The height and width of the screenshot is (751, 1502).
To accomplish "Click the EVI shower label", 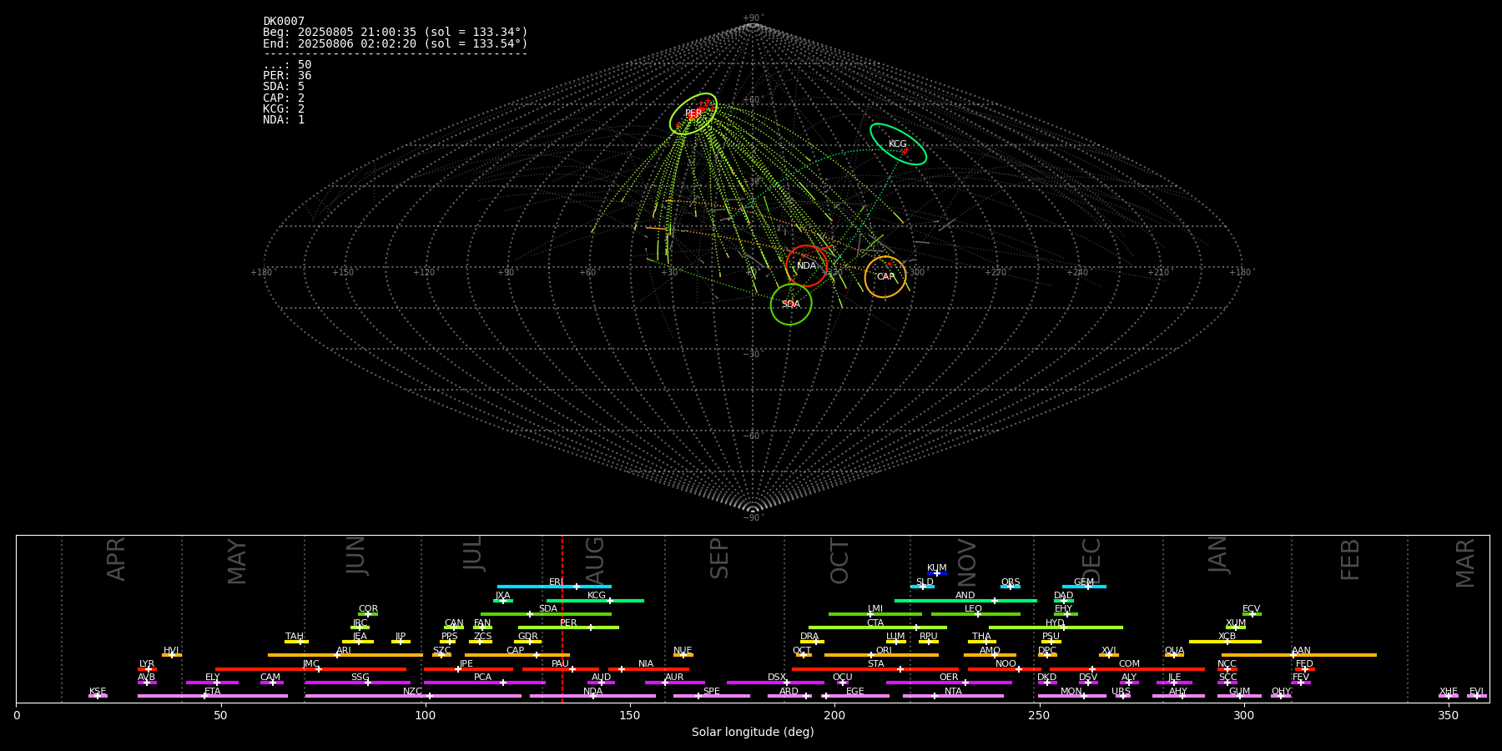I will pyautogui.click(x=1477, y=691).
